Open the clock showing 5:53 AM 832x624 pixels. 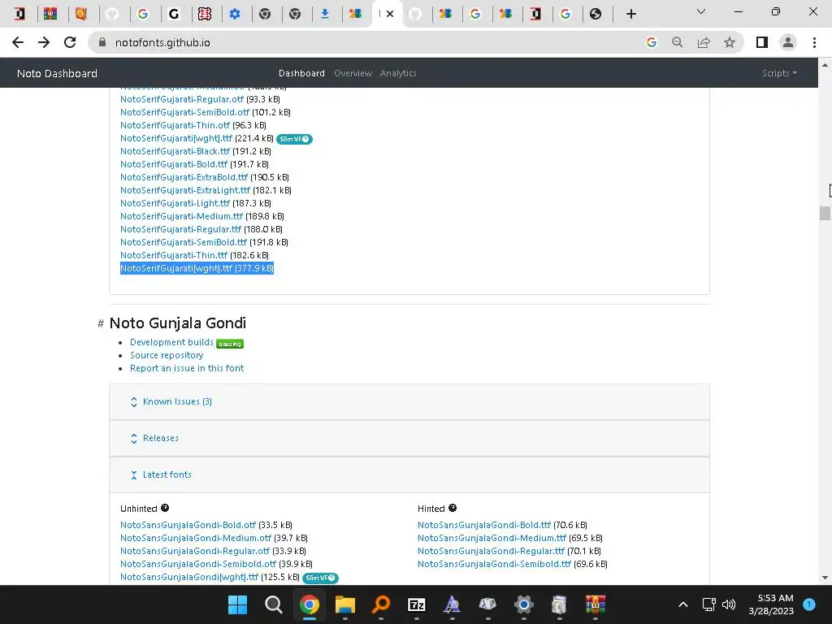click(771, 604)
